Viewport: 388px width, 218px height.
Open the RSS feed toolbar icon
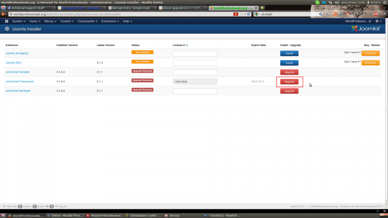335,15
